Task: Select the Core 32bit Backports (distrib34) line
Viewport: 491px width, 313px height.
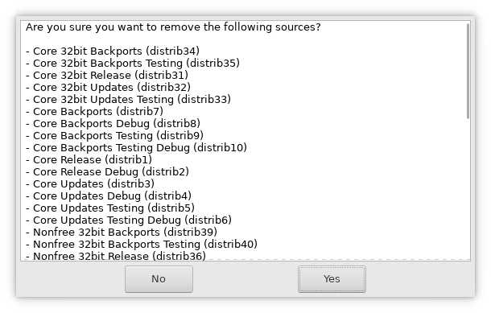Action: tap(113, 51)
